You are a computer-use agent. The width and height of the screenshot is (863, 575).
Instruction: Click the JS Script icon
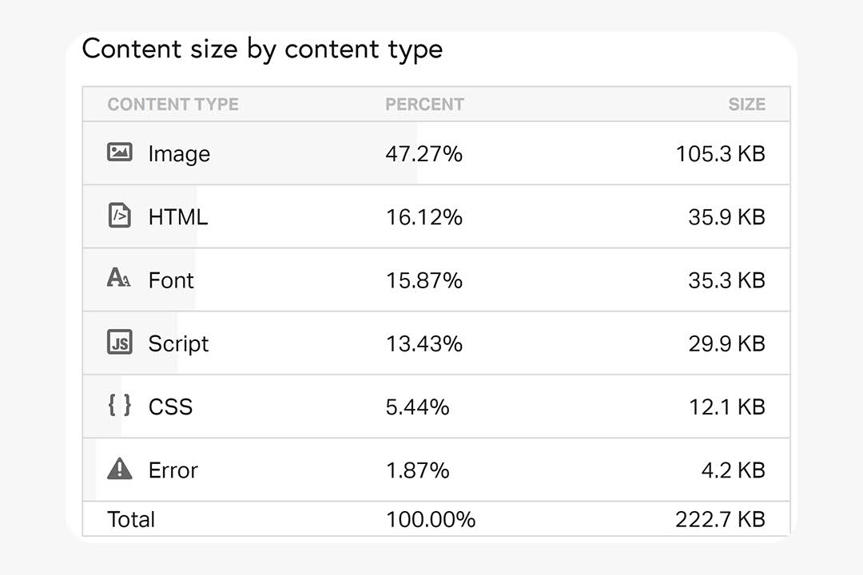119,342
